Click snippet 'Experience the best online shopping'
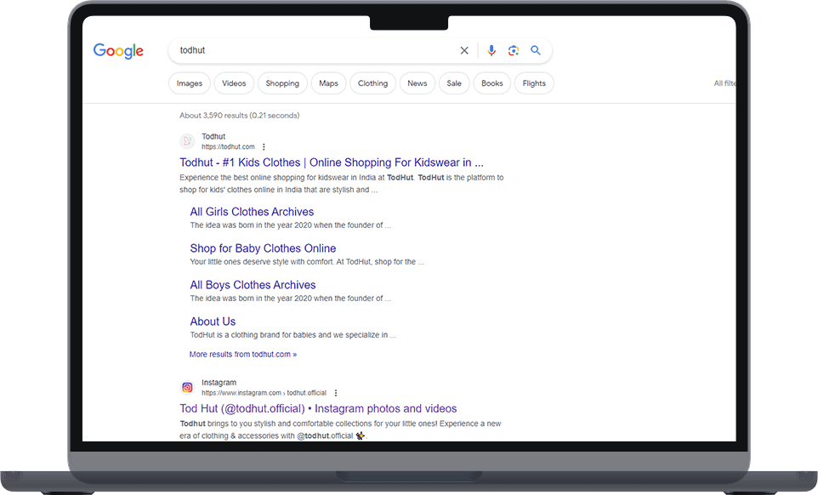The image size is (818, 495). point(342,184)
